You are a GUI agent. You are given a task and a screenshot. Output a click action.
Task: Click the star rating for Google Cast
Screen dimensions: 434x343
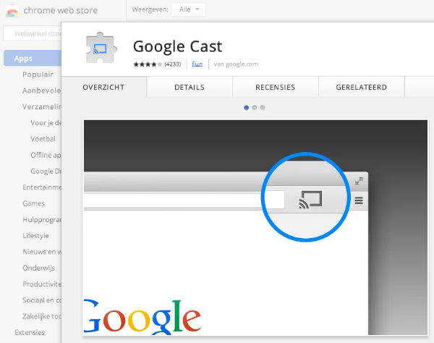click(x=148, y=64)
